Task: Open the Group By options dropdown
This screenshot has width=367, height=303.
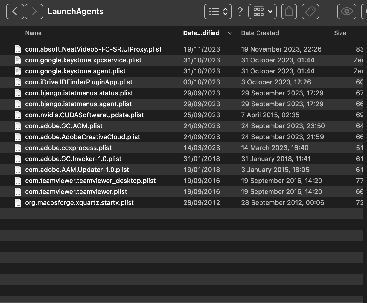Action: pyautogui.click(x=263, y=12)
